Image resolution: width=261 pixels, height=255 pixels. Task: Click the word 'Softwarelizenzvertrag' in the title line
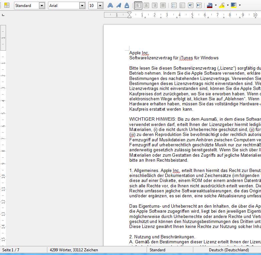pos(151,58)
